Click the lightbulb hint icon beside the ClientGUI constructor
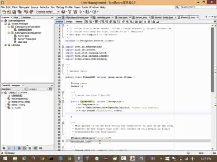 [60, 102]
